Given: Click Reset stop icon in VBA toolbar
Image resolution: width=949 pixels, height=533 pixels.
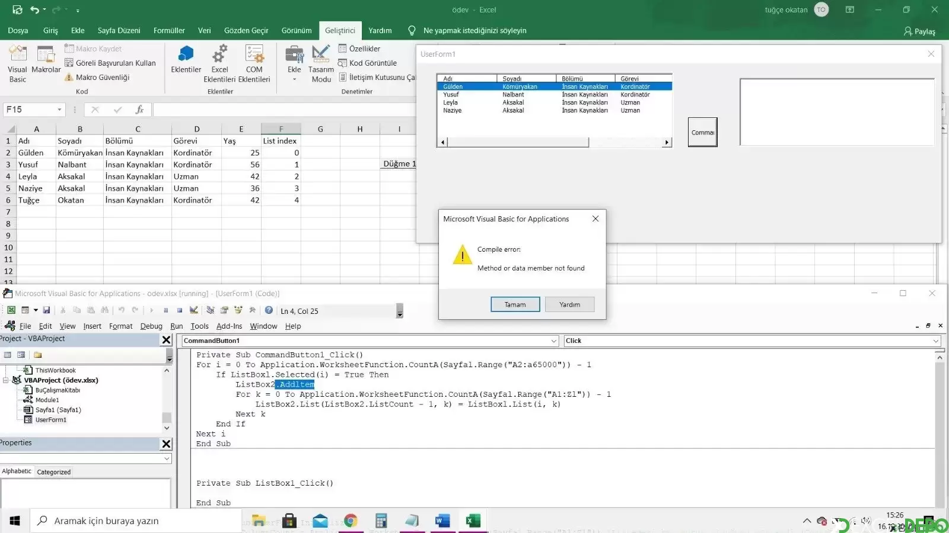Looking at the screenshot, I should pos(180,310).
